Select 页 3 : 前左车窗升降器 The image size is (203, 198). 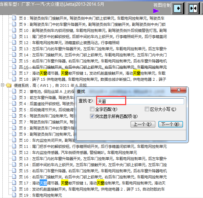(x=47, y=98)
